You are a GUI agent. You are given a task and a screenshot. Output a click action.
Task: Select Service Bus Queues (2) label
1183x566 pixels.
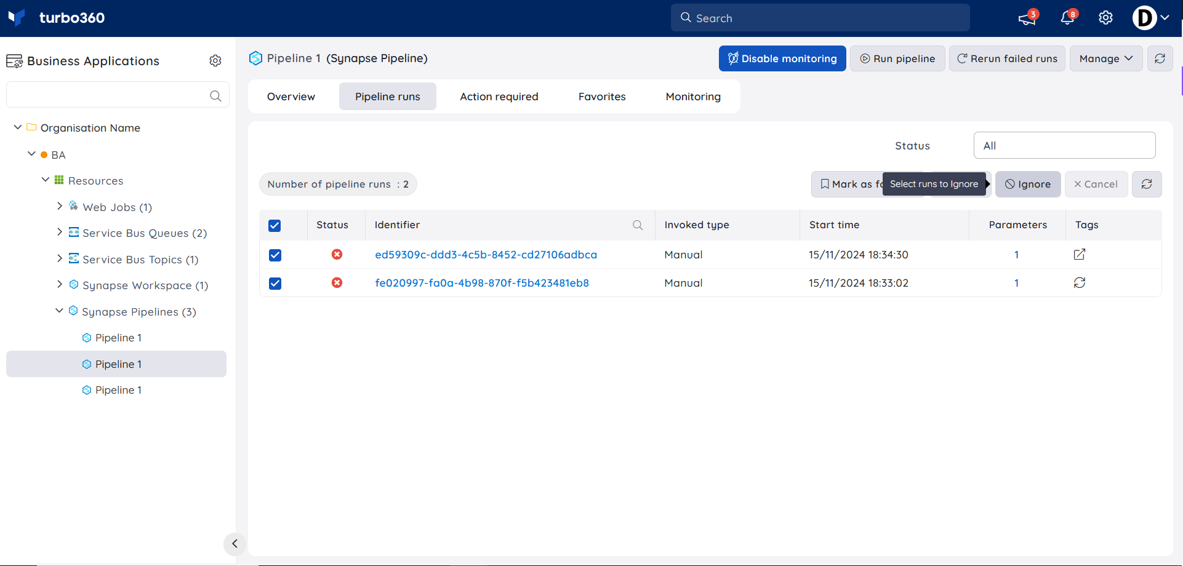(x=145, y=233)
